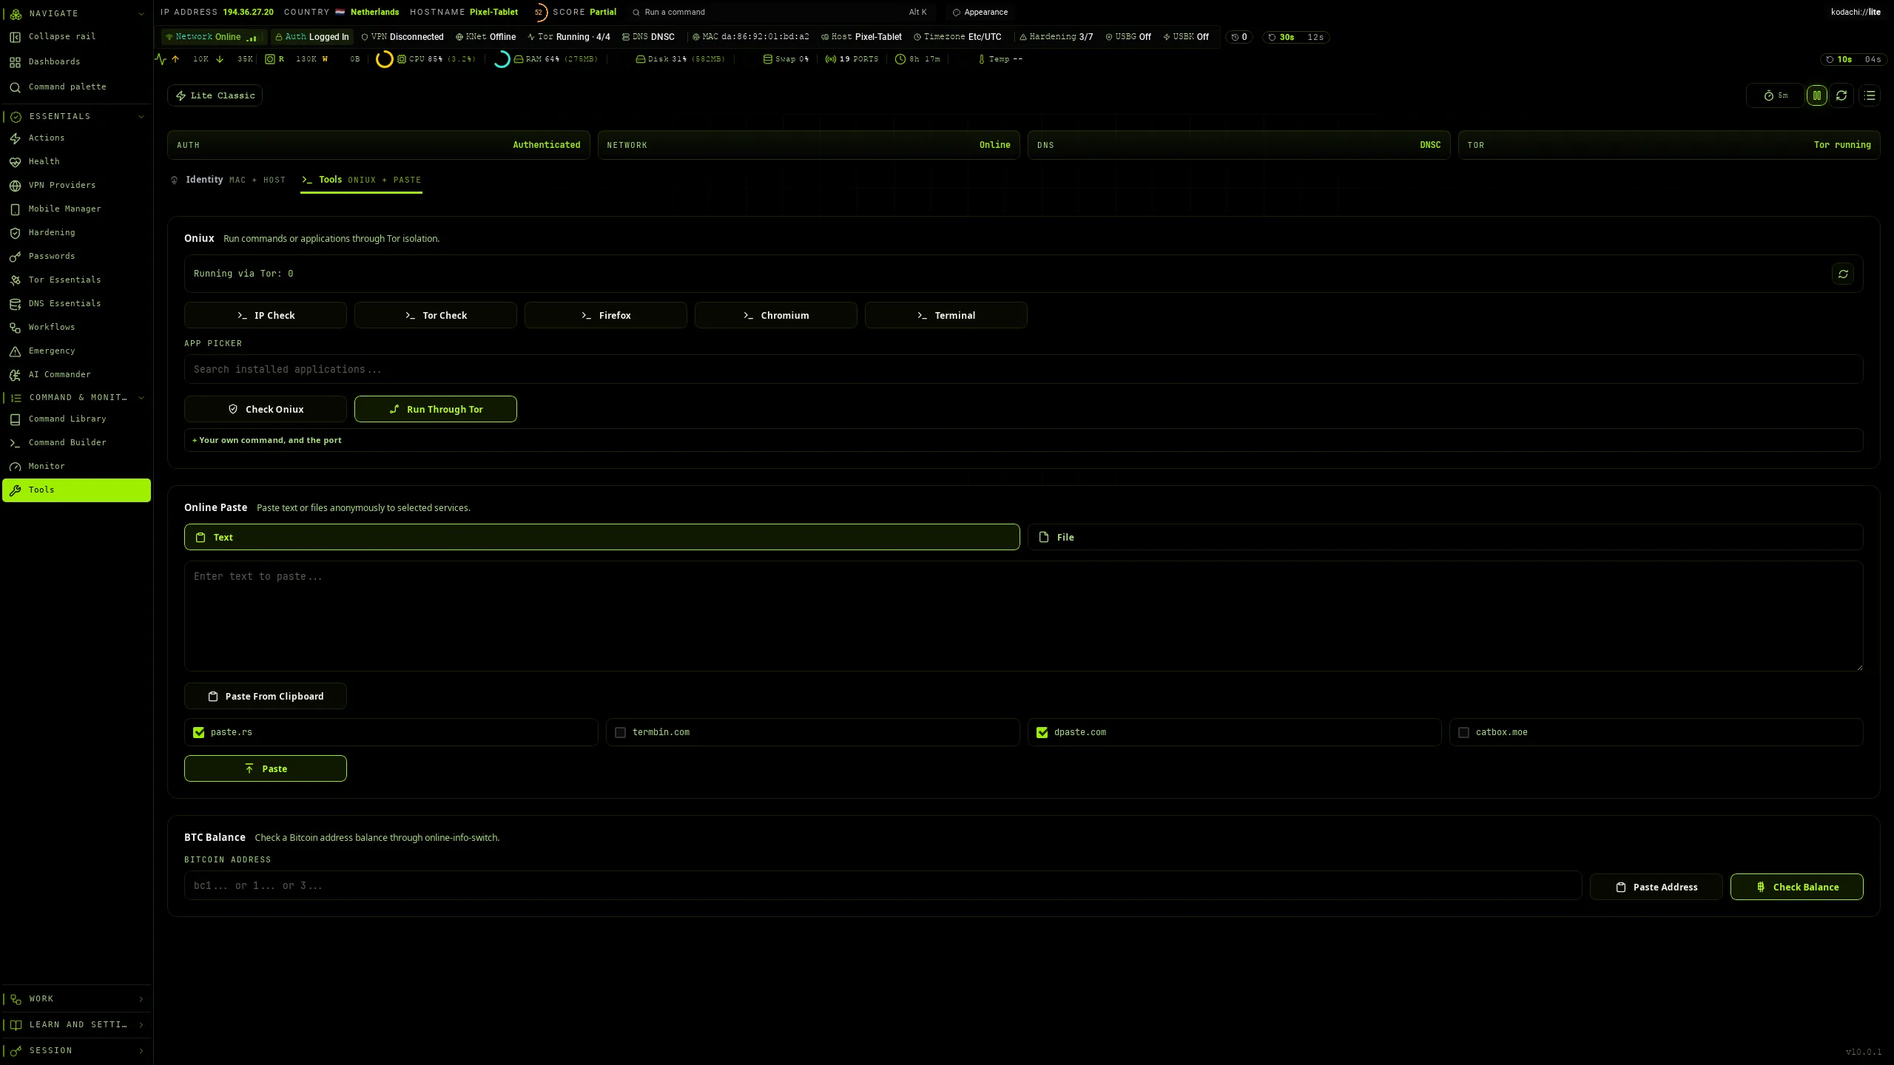Toggle the pause auto-refresh button

pyautogui.click(x=1816, y=95)
